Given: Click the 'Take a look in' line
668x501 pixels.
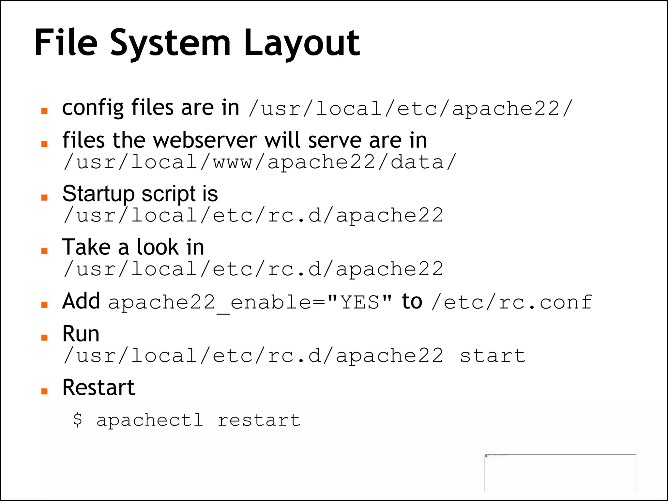Looking at the screenshot, I should point(133,247).
